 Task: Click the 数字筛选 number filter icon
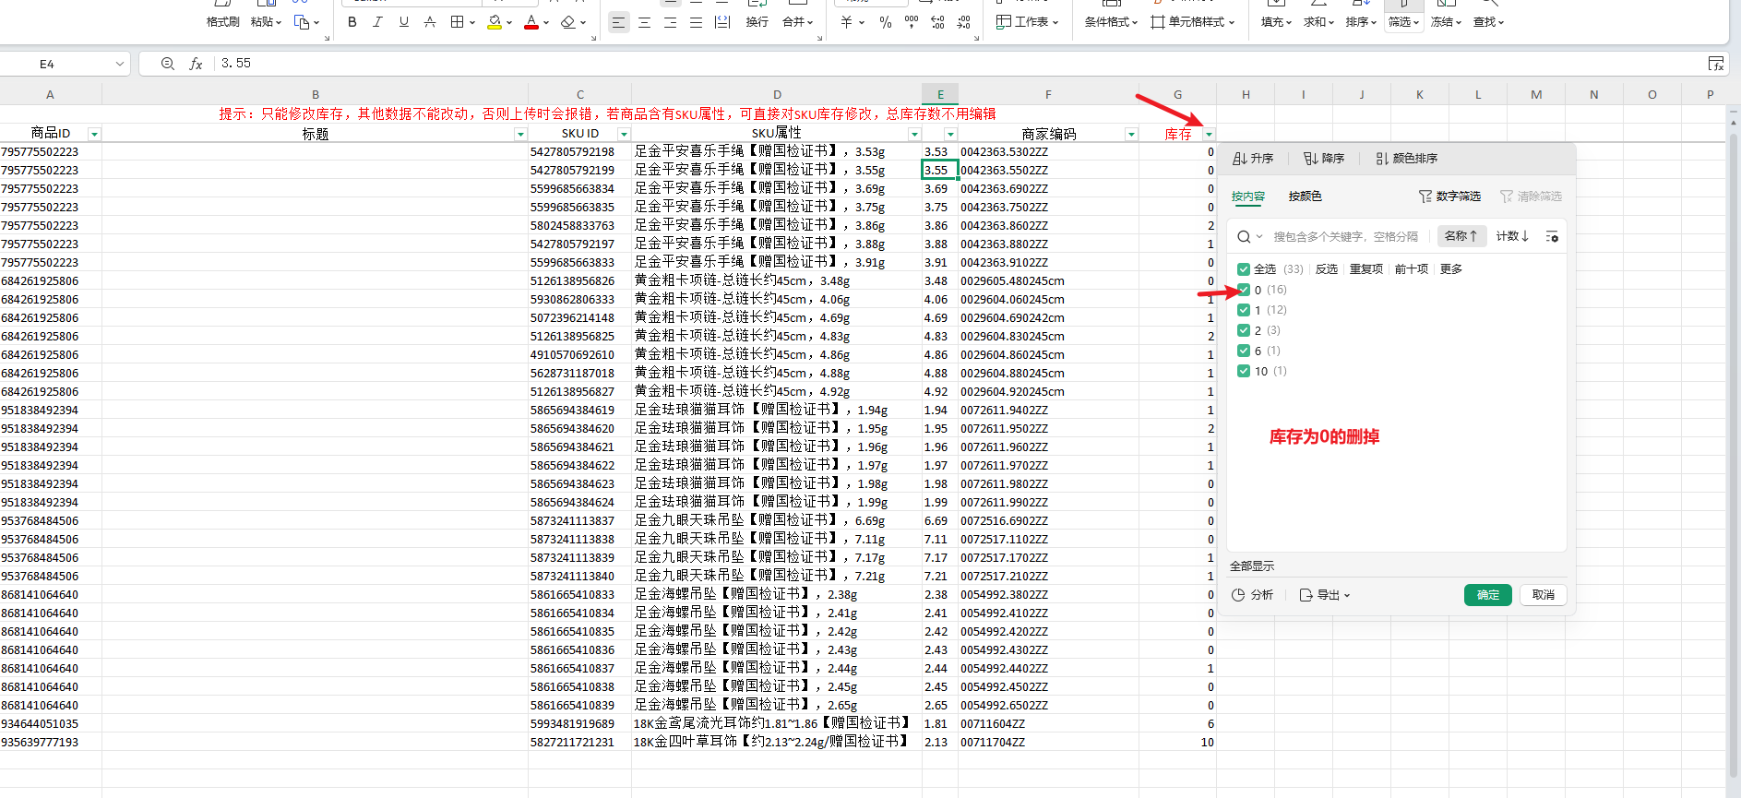[x=1449, y=197]
